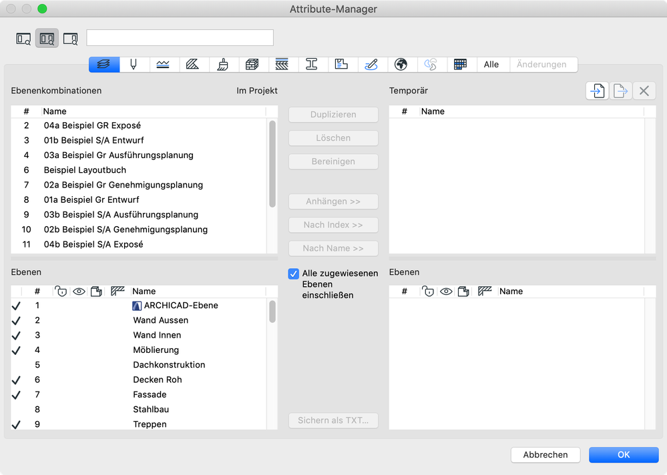The width and height of the screenshot is (667, 475).
Task: Select the Decken Roh layer
Action: pos(139,380)
